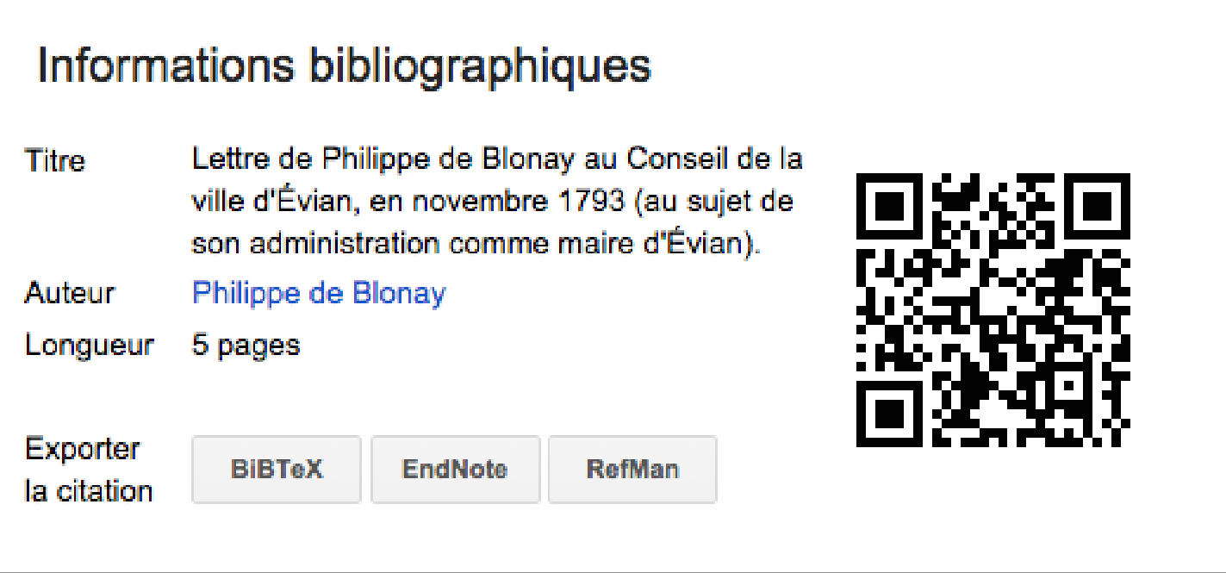Click the Auteur field label
1226x573 pixels.
tap(70, 293)
